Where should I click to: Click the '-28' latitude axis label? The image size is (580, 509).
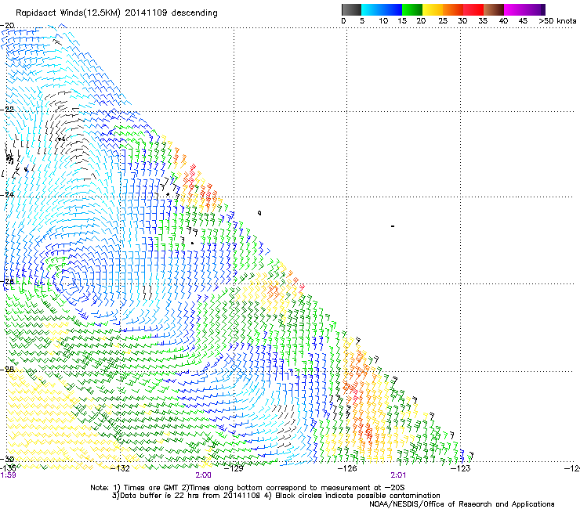coord(7,369)
